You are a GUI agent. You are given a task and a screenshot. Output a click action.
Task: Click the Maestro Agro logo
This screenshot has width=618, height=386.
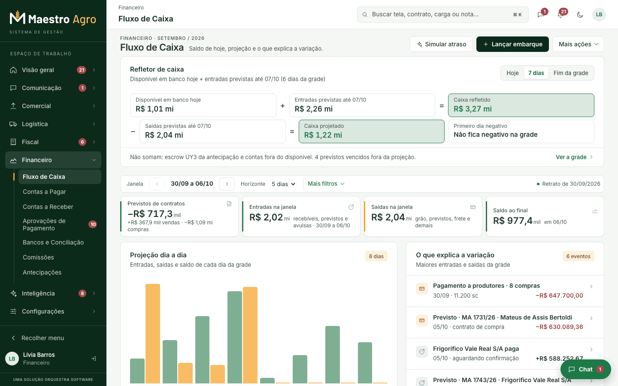point(53,18)
